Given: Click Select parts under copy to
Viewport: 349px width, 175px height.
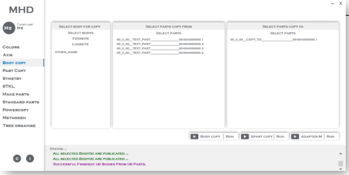Looking at the screenshot, I should click(x=282, y=33).
